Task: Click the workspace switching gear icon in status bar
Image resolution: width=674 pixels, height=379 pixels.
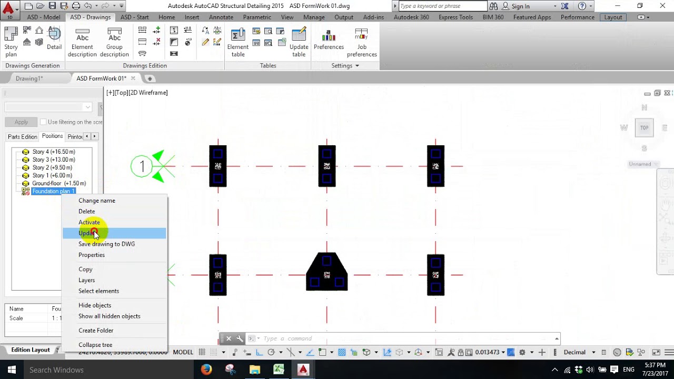Action: pyautogui.click(x=522, y=352)
